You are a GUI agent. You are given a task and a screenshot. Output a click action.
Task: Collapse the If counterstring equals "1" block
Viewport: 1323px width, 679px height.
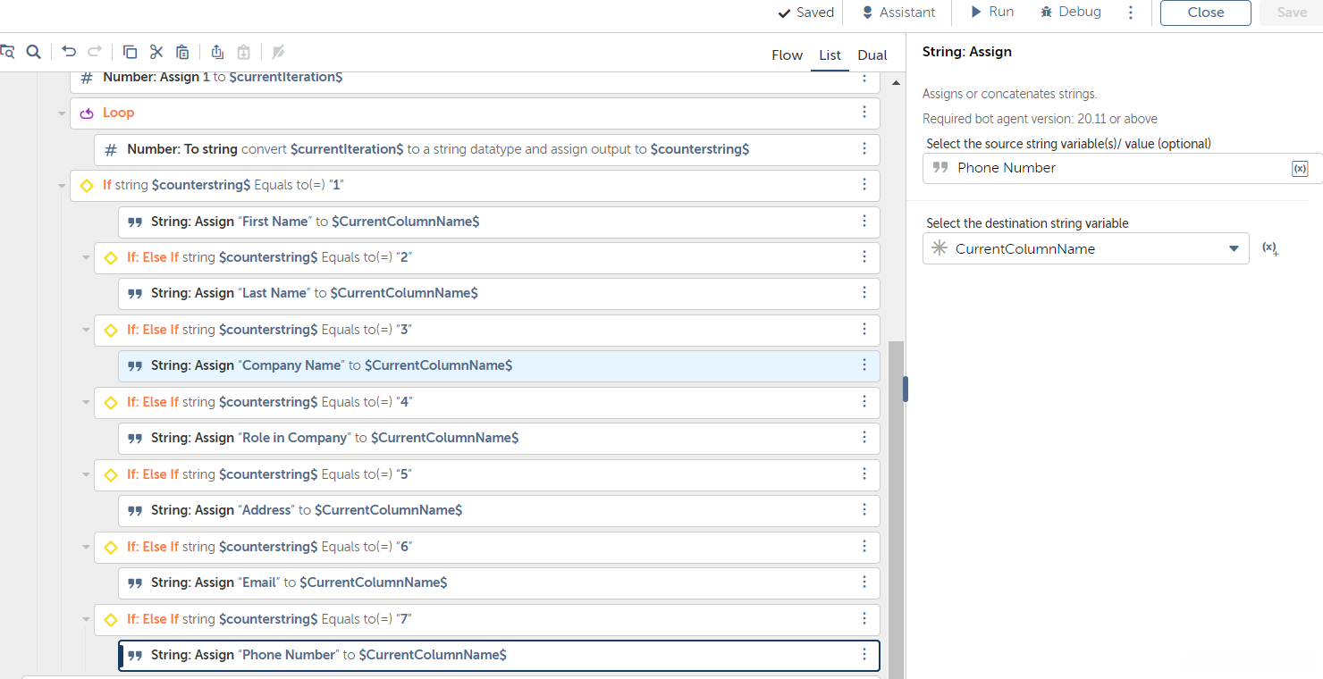click(x=62, y=186)
